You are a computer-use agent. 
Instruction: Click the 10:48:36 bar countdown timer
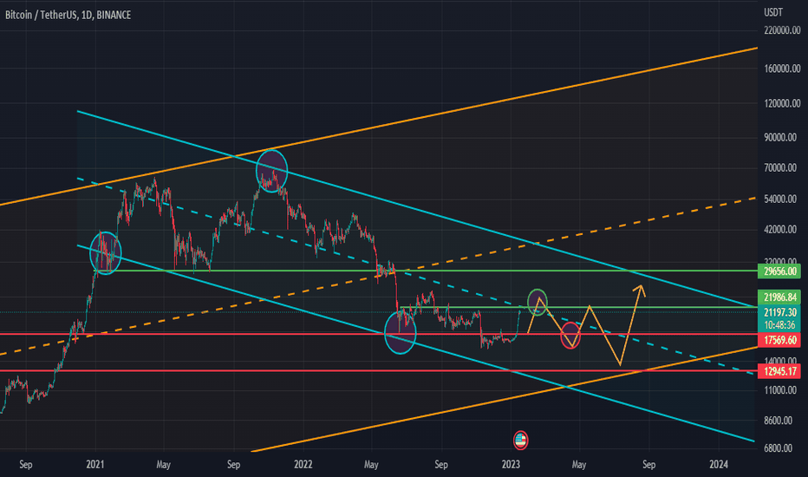coord(779,325)
